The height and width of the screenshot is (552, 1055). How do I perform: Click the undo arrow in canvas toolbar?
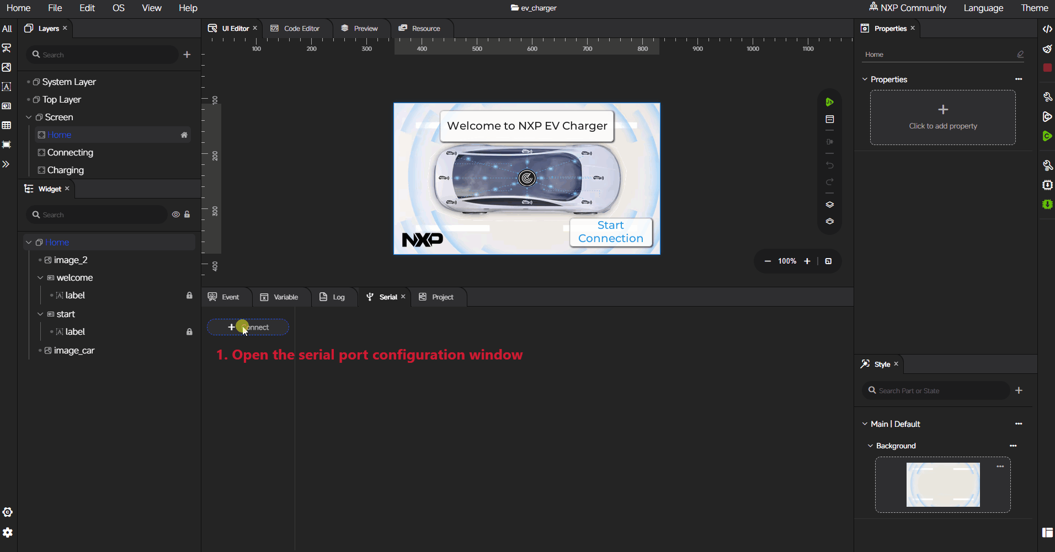click(829, 165)
